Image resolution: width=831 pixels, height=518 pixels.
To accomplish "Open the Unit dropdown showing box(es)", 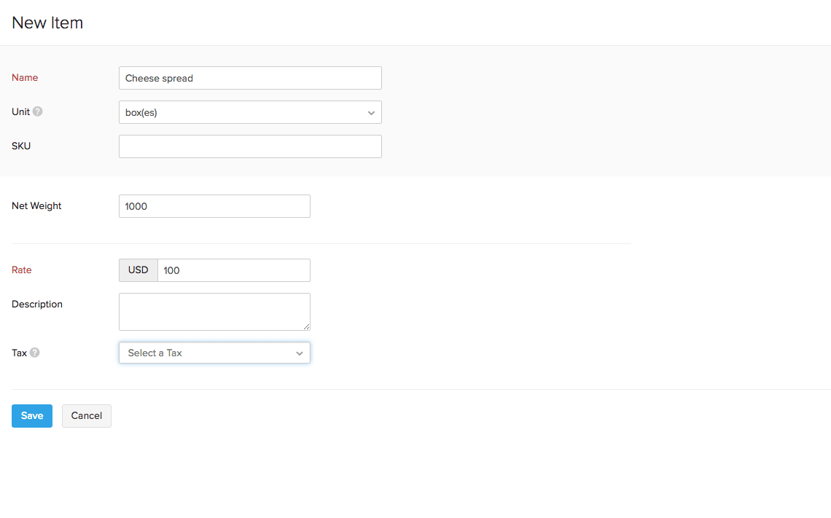I will tap(250, 112).
